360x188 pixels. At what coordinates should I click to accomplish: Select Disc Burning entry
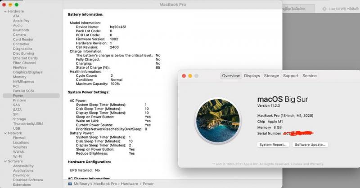pos(23,53)
